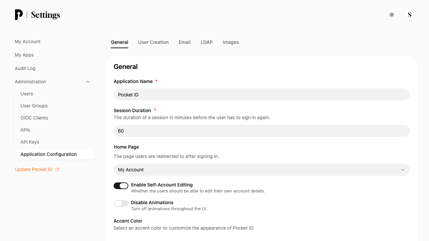429x241 pixels.
Task: Select Application Configuration sidebar item
Action: pyautogui.click(x=55, y=154)
